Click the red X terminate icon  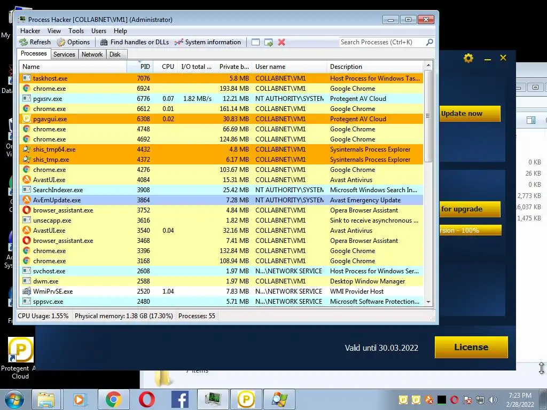[282, 42]
